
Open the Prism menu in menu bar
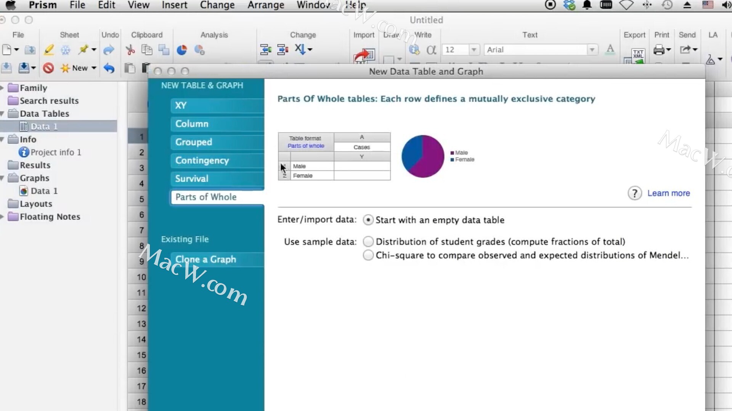click(x=43, y=5)
